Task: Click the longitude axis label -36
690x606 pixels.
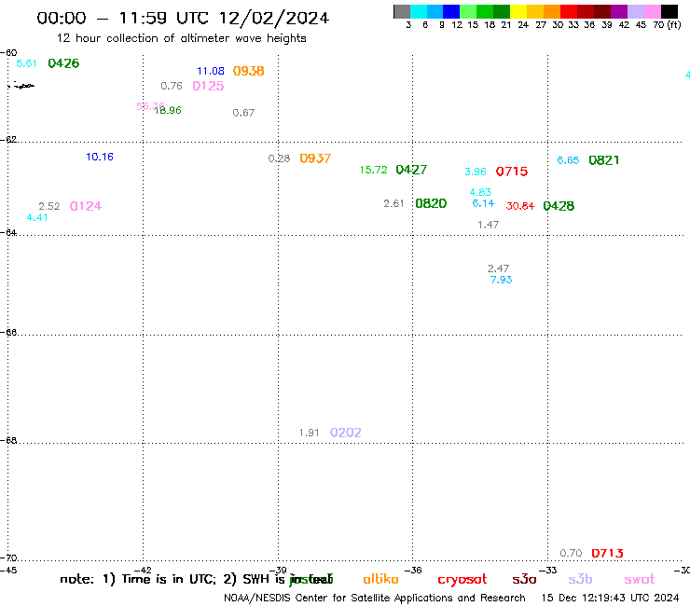Action: coord(413,571)
